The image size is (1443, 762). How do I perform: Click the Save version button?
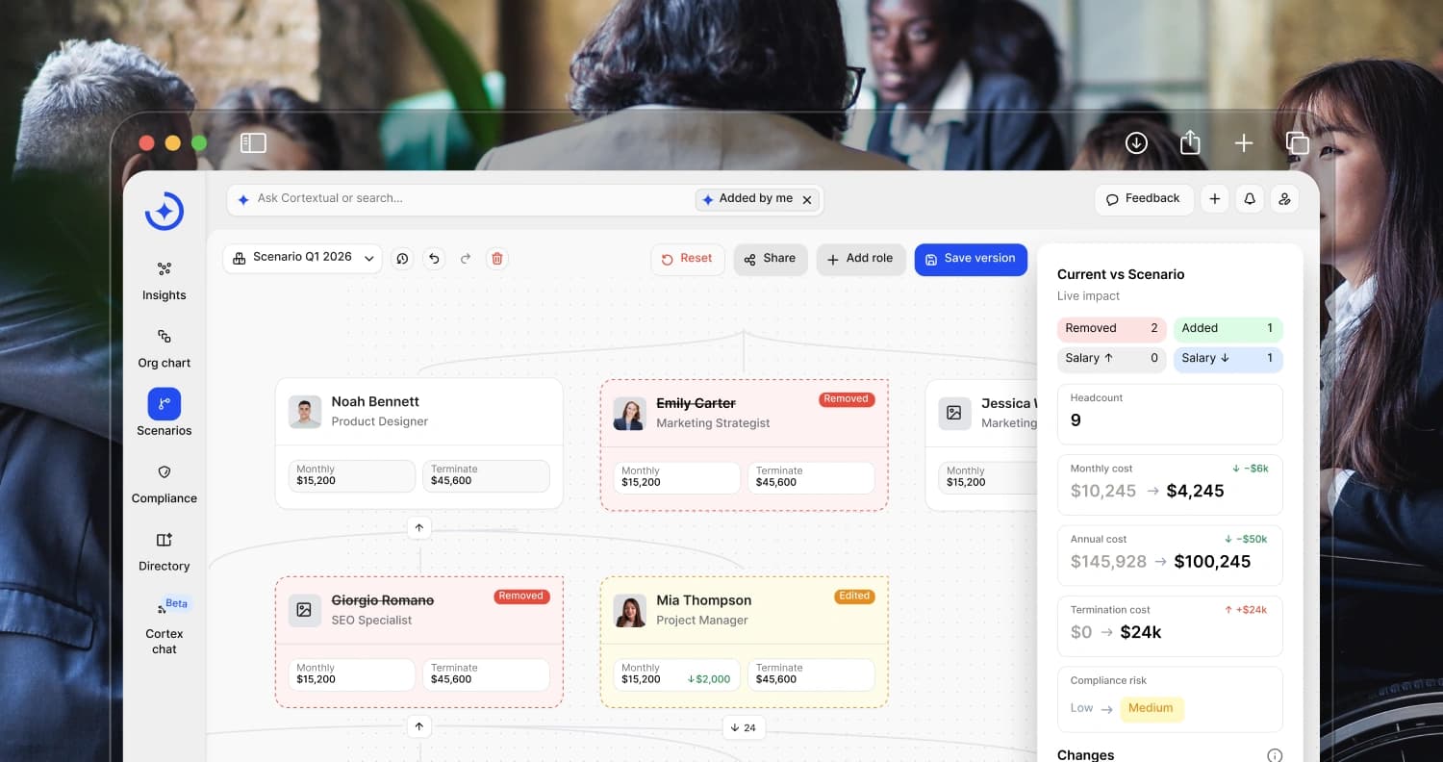[971, 259]
